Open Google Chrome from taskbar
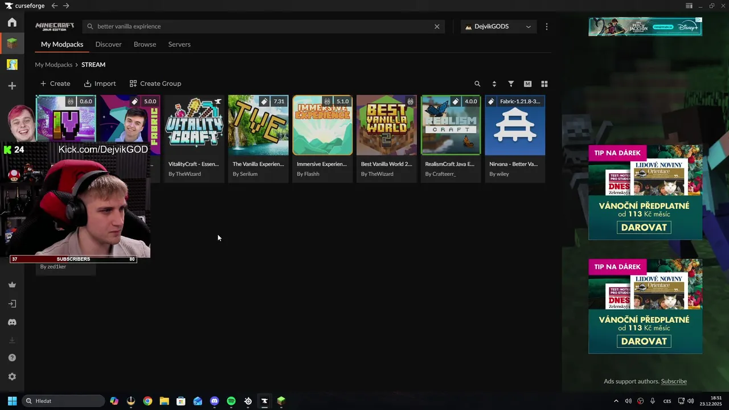 (x=148, y=401)
